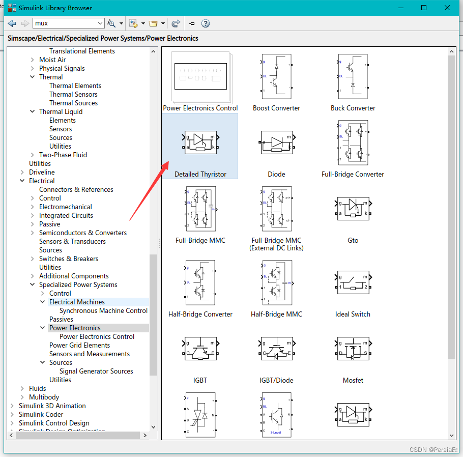Select Sensors and Measurements tree item
This screenshot has width=463, height=457.
tap(90, 354)
